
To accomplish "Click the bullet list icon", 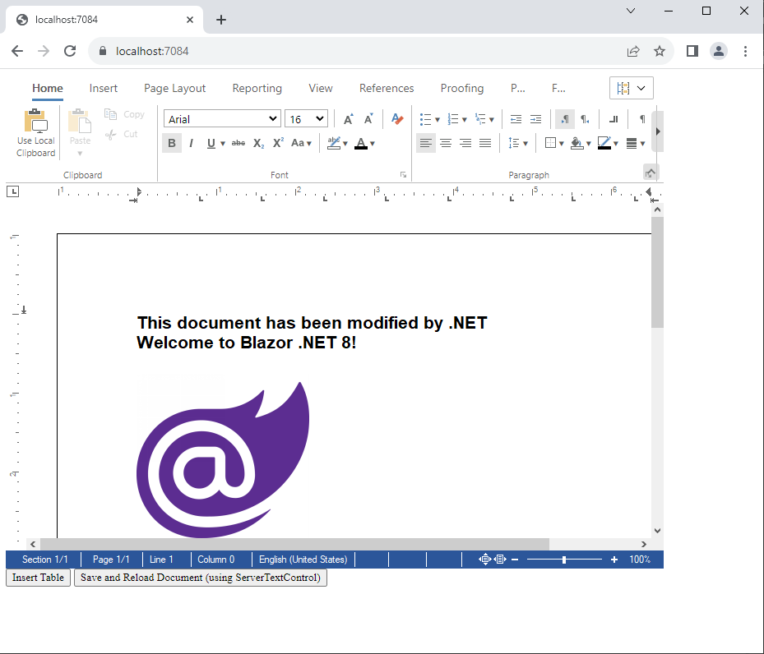I will click(x=425, y=119).
